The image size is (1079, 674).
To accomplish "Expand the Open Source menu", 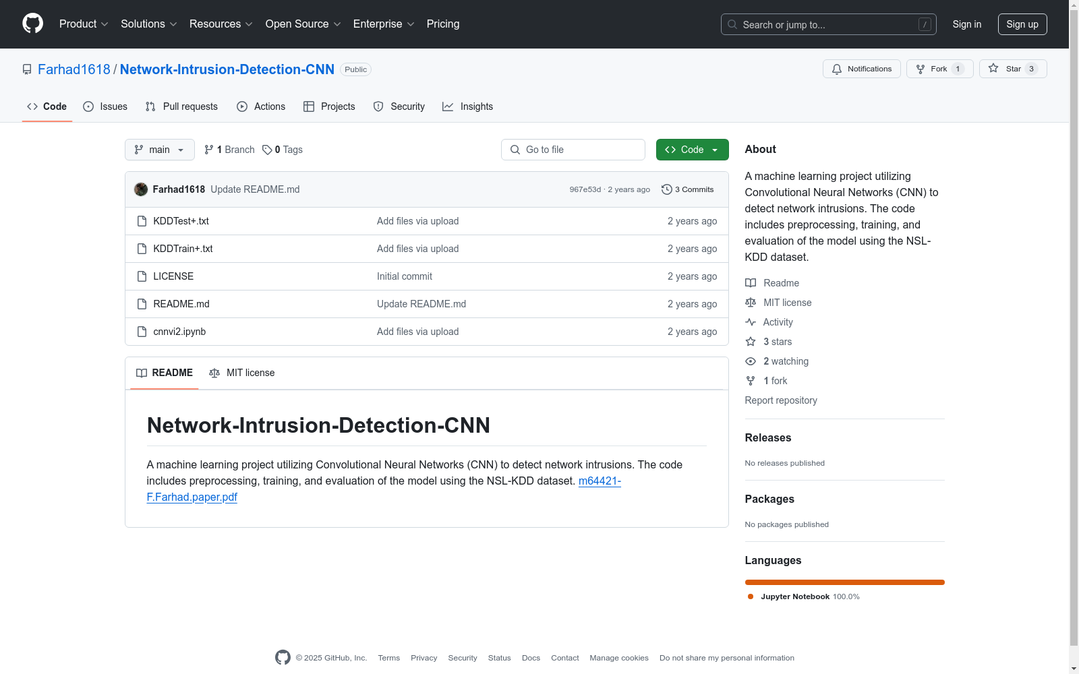I will [303, 24].
